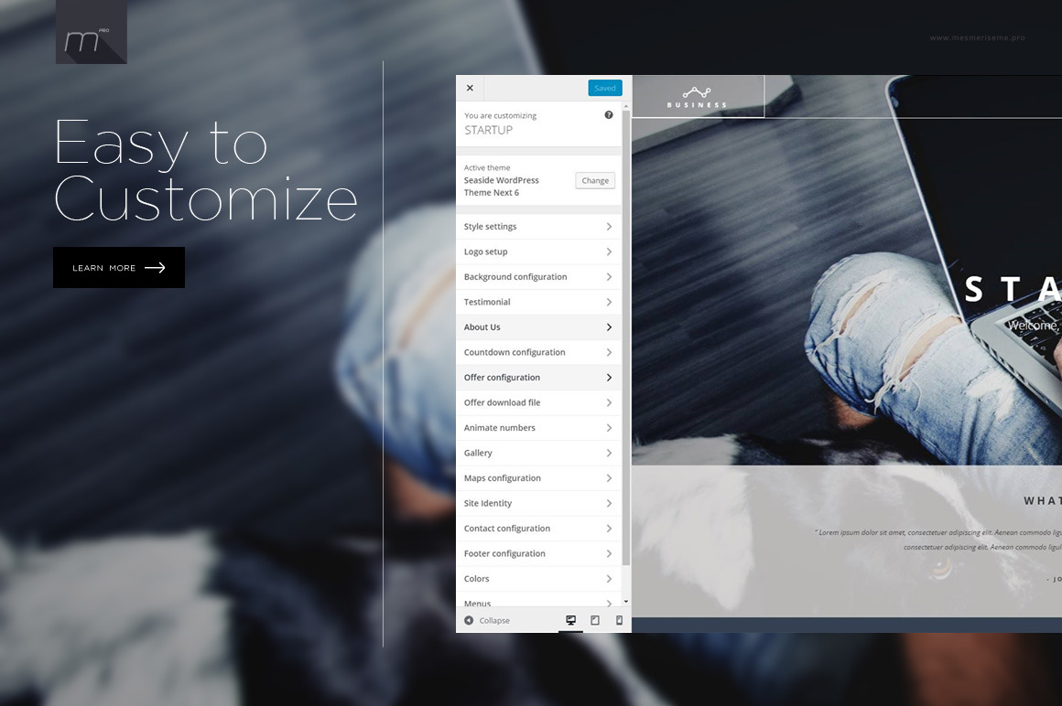Image resolution: width=1062 pixels, height=706 pixels.
Task: Click the sidebar scroll down arrow
Action: [x=626, y=601]
